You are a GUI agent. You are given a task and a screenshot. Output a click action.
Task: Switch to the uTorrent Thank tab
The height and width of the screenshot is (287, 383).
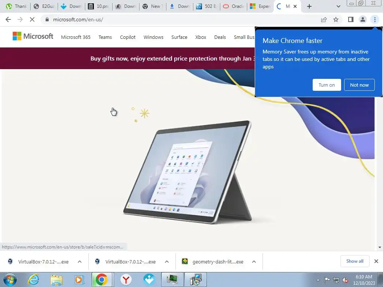coord(16,6)
